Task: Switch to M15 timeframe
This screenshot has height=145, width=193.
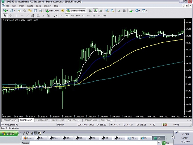Action: pos(73,16)
